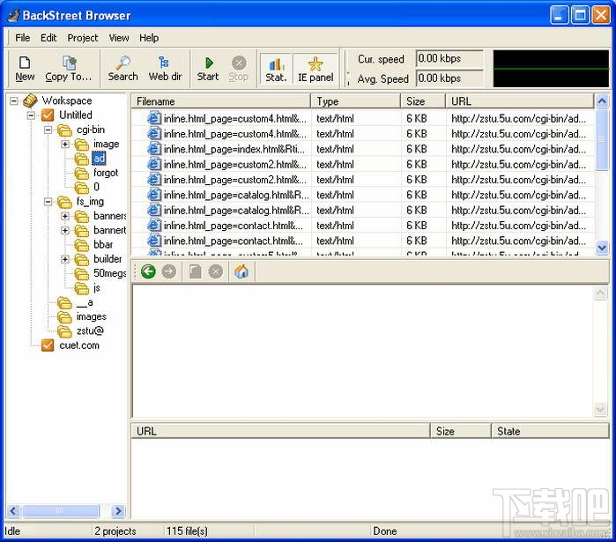
Task: Click the tree panel horizontal scrollbar
Action: pyautogui.click(x=62, y=511)
